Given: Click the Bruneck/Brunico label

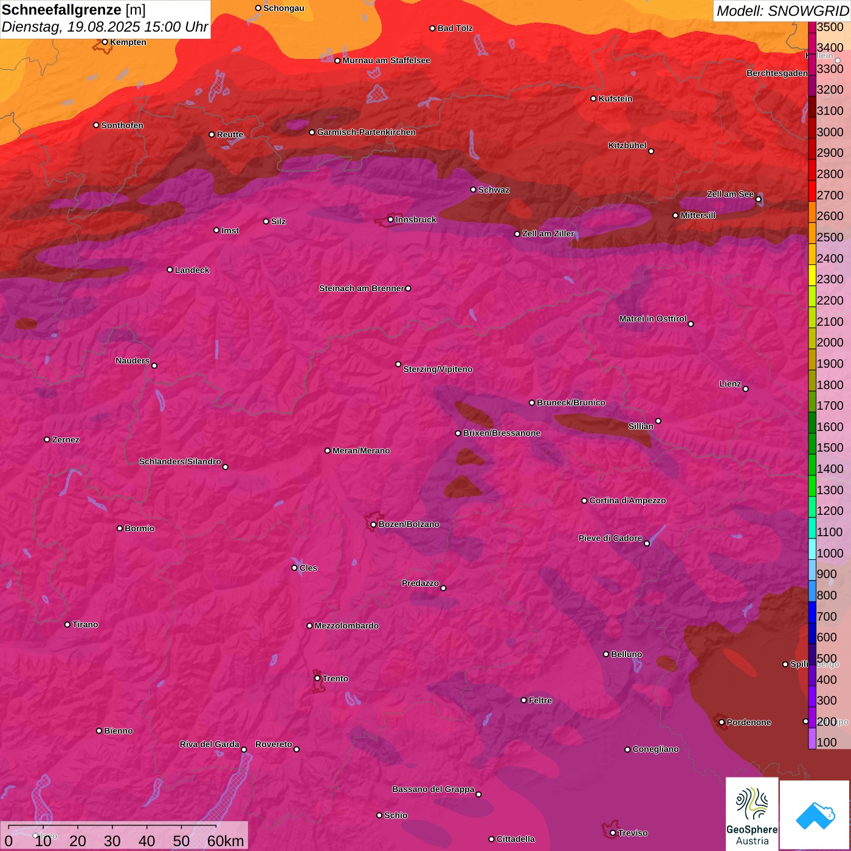Looking at the screenshot, I should point(571,402).
